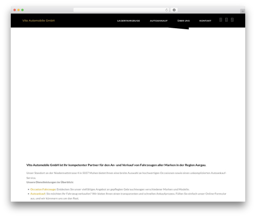Minimize the window with the yellow button

pos(18,10)
